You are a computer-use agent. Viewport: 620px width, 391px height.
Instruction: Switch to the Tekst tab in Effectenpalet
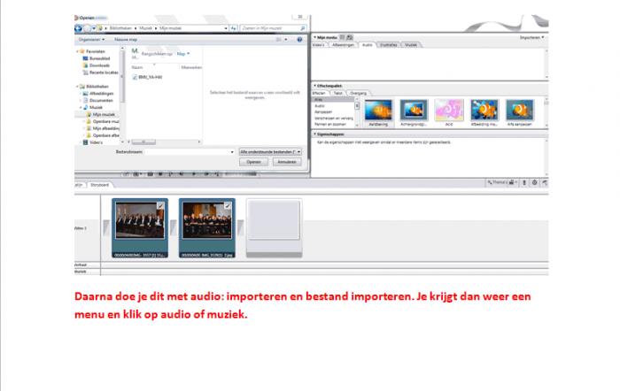pyautogui.click(x=338, y=93)
